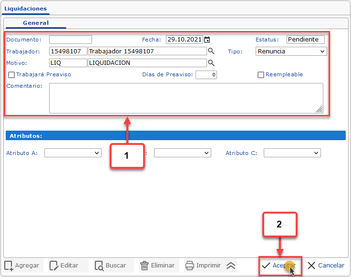Click the LIQUIDACION description field
351x277 pixels.
[147, 63]
